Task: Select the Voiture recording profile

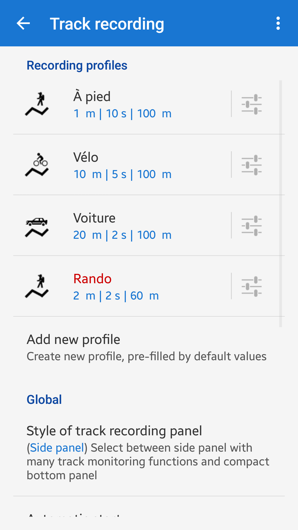Action: [122, 226]
